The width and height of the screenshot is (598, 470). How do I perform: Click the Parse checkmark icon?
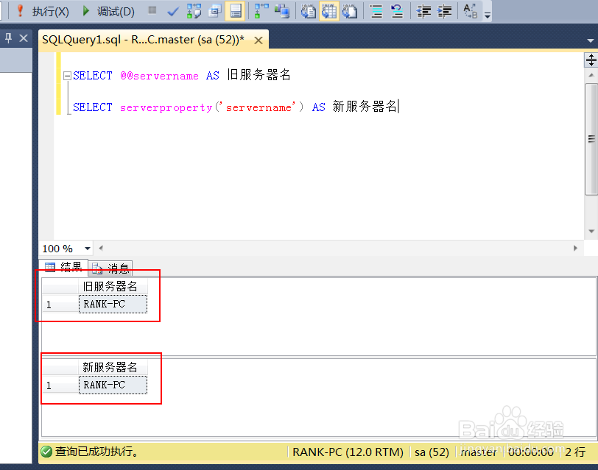[173, 12]
